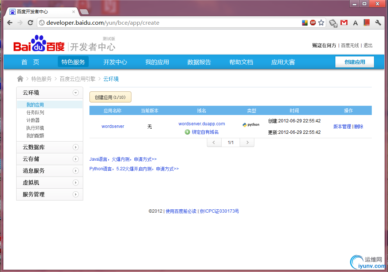This screenshot has height=272, width=388.
Task: Open the 百度无线 link
Action: click(x=350, y=45)
